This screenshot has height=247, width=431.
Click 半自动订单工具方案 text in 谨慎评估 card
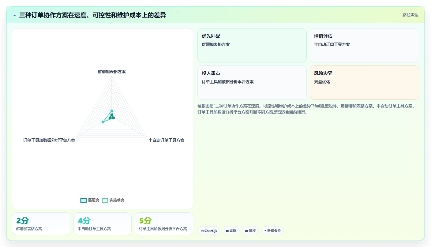coord(332,44)
